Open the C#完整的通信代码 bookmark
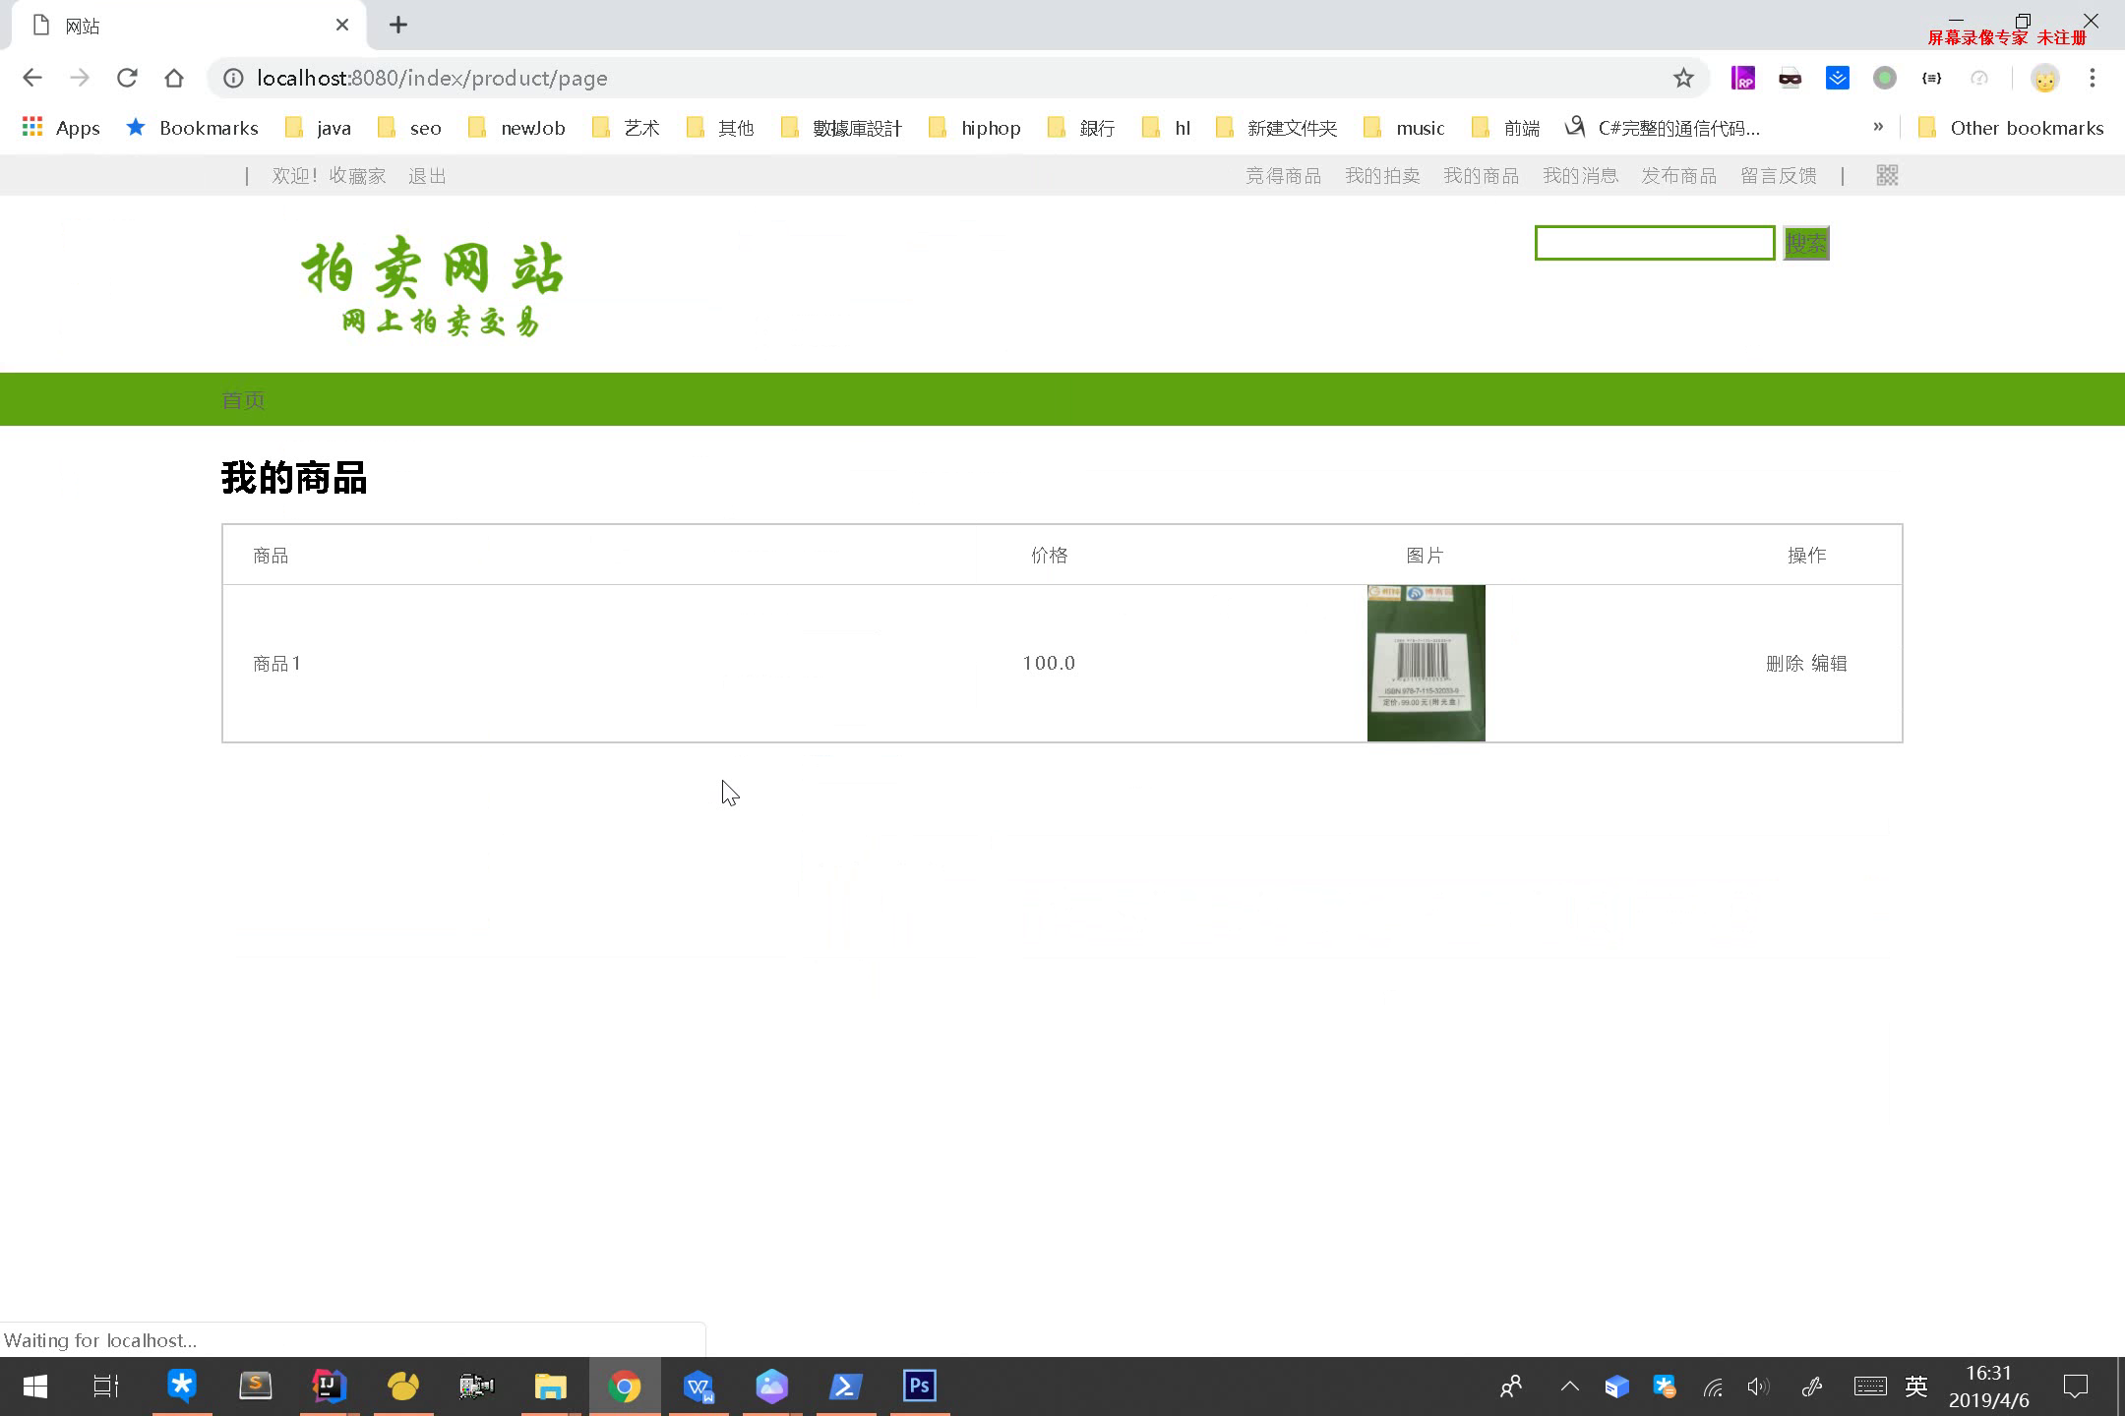Screen dimensions: 2125x1416 [1663, 128]
